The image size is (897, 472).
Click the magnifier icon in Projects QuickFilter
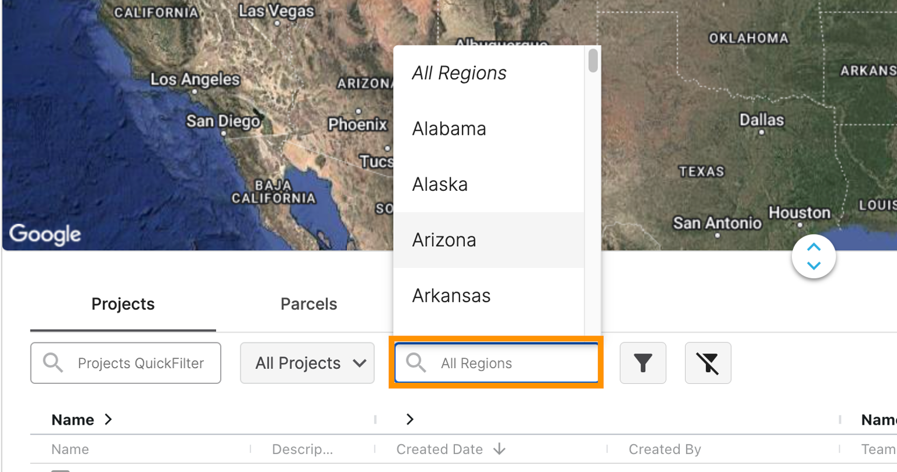pyautogui.click(x=53, y=363)
